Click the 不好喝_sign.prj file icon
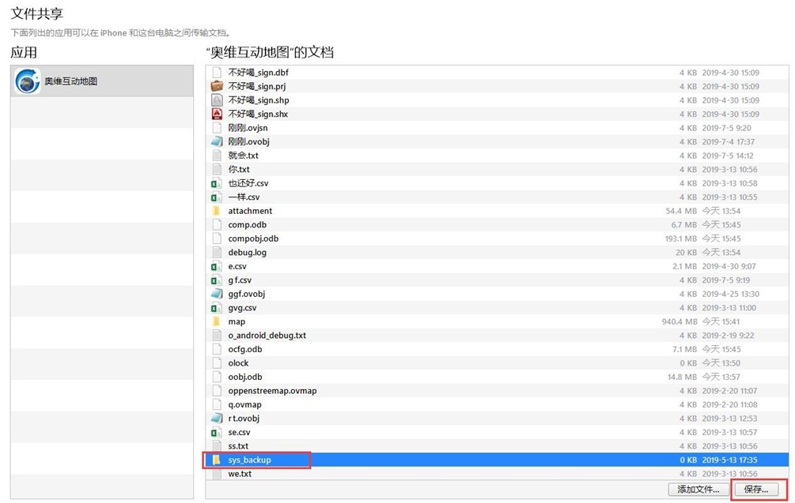The height and width of the screenshot is (503, 795). click(x=217, y=87)
